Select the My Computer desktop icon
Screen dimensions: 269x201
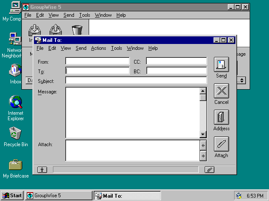15,8
